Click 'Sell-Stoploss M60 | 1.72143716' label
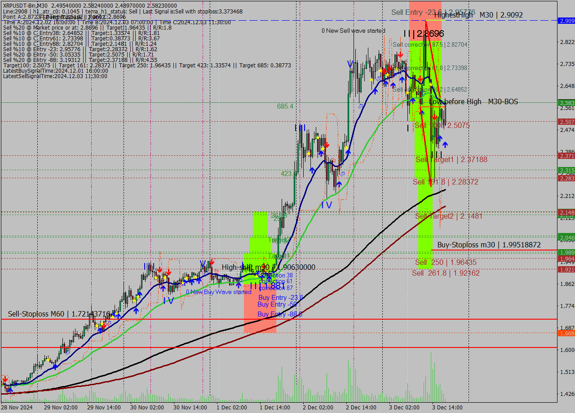The width and height of the screenshot is (575, 413). (59, 313)
